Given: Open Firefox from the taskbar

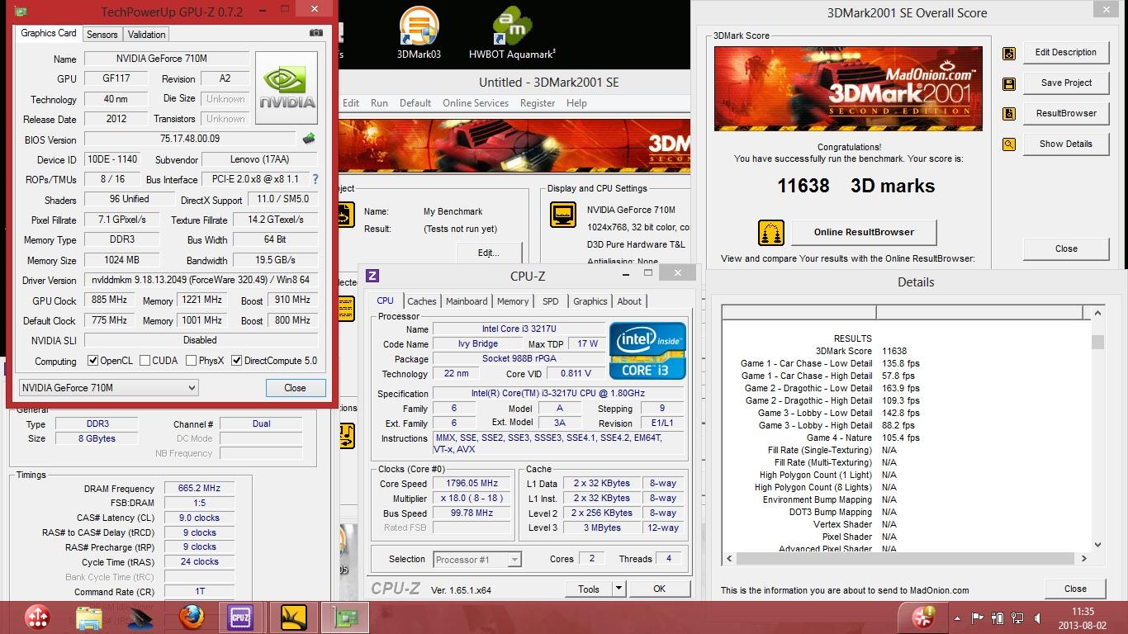Looking at the screenshot, I should 192,617.
